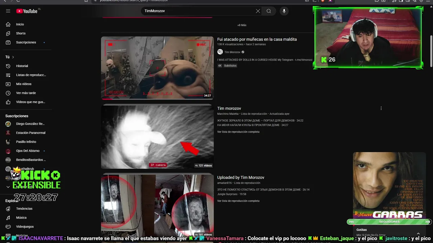Viewport: 433px width, 243px height.
Task: Click the 4K badge
Action: [x=220, y=66]
